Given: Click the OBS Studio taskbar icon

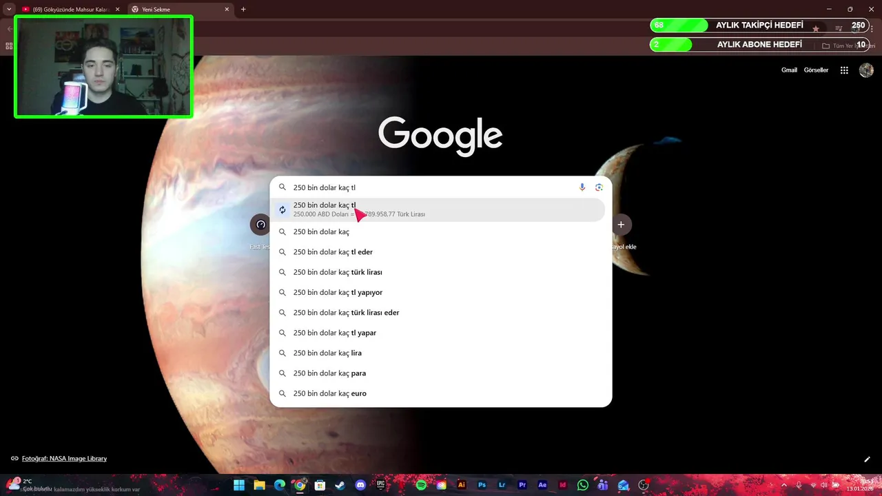Looking at the screenshot, I should coord(644,485).
